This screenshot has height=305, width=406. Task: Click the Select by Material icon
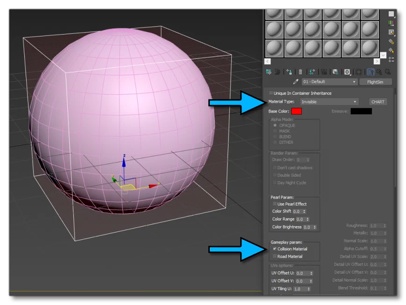click(x=391, y=50)
